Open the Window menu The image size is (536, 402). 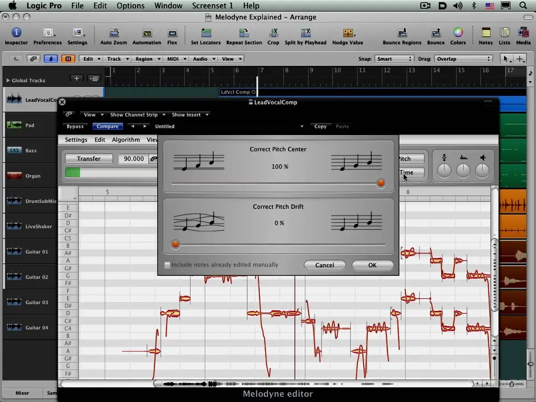[168, 5]
